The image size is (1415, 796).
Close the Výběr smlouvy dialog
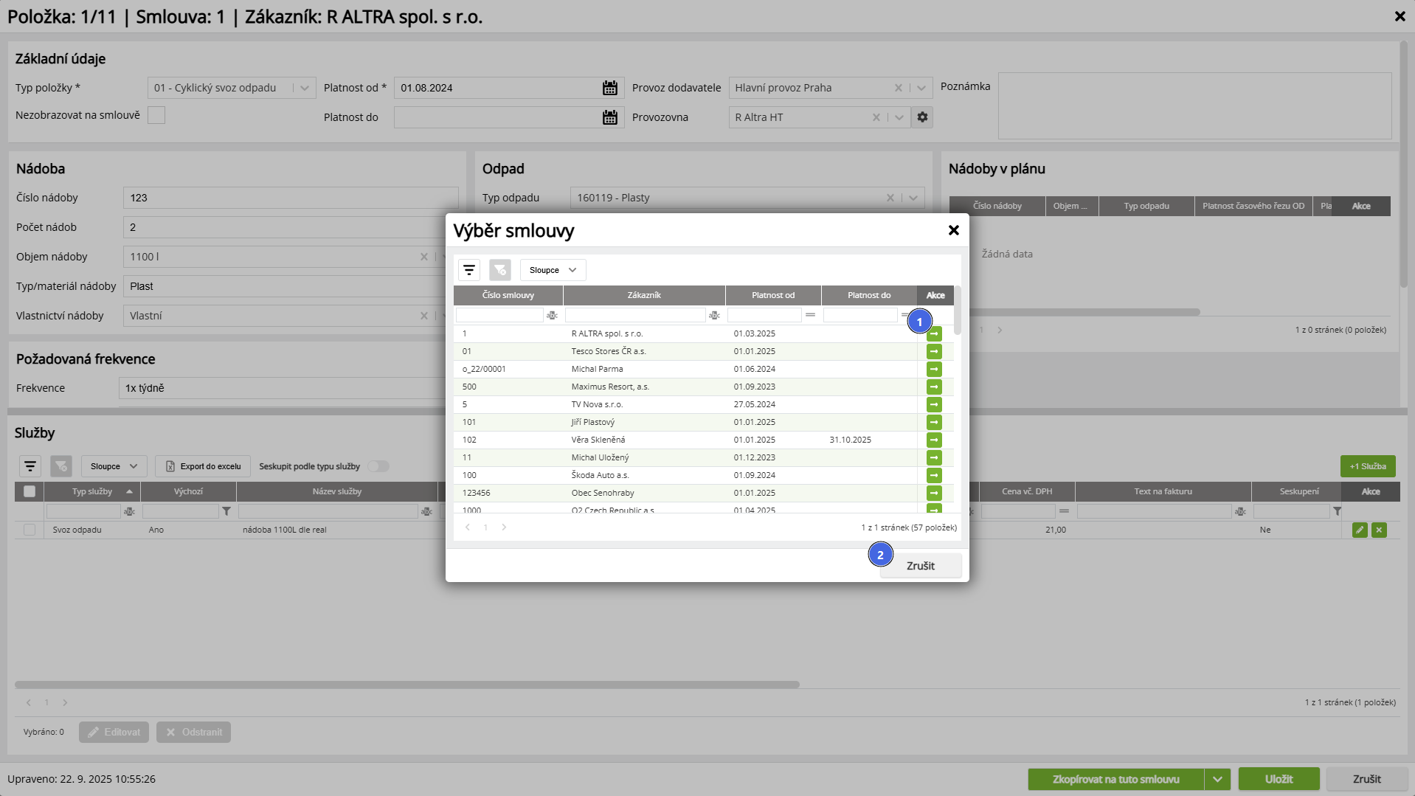click(953, 230)
